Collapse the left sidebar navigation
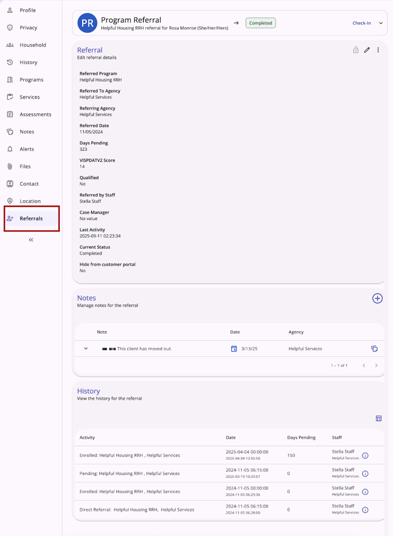 point(31,240)
